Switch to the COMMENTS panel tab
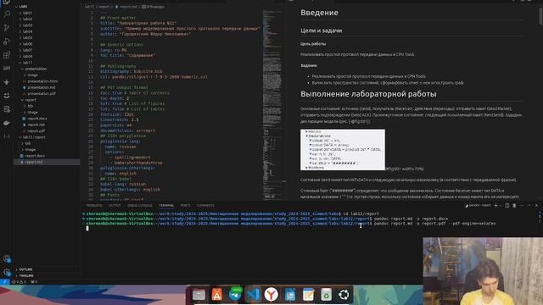The width and height of the screenshot is (543, 305). click(205, 205)
